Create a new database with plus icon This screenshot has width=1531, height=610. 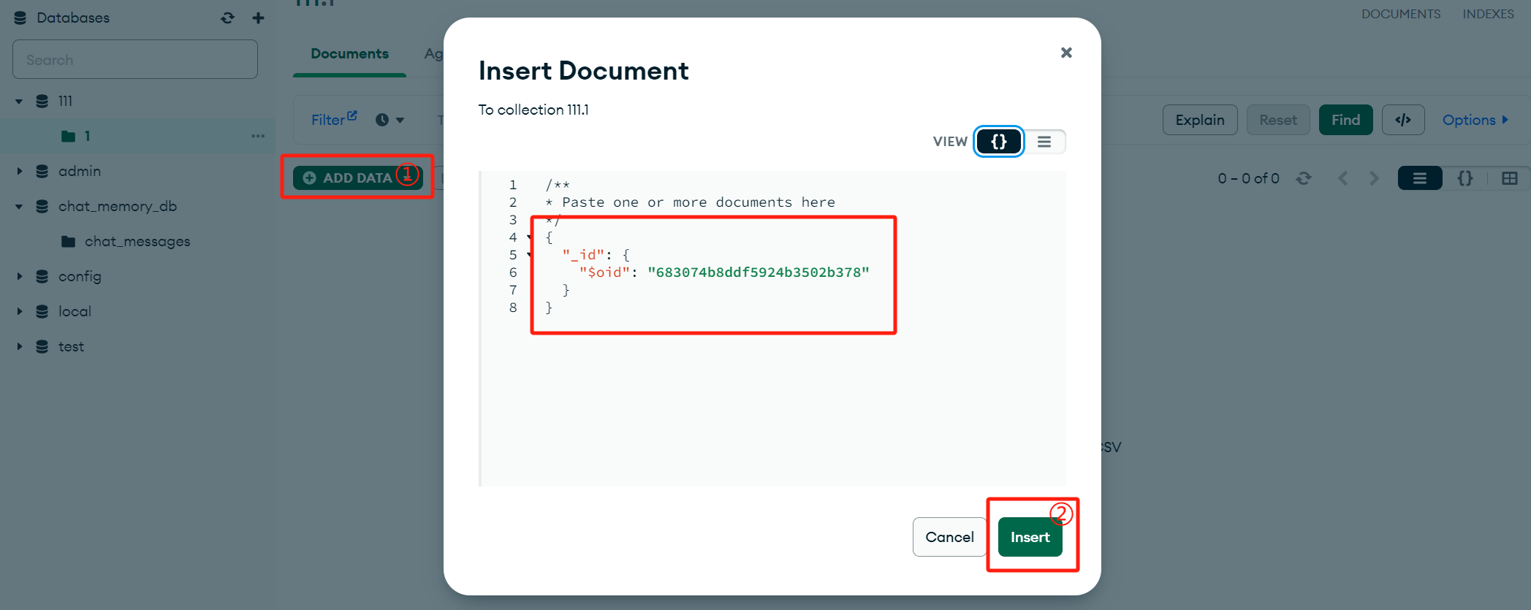click(x=258, y=18)
